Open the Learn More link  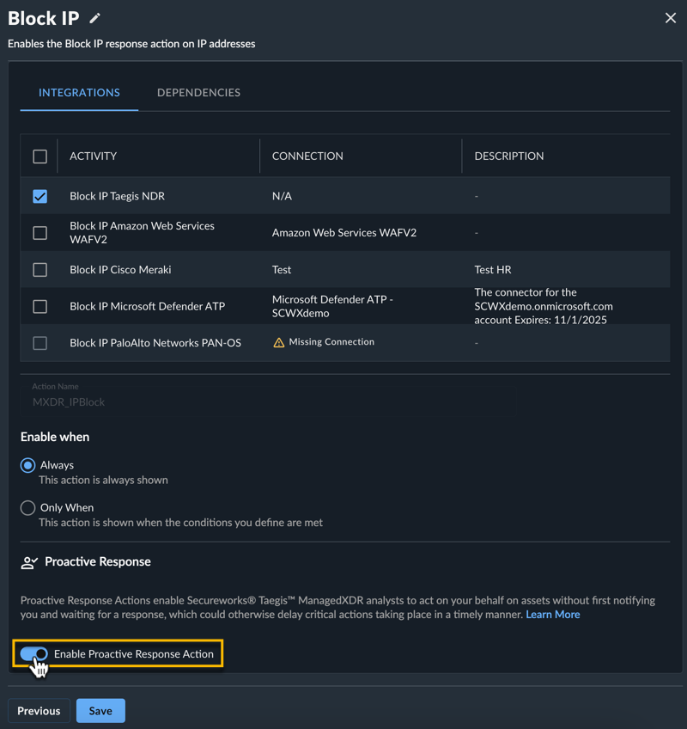(553, 615)
